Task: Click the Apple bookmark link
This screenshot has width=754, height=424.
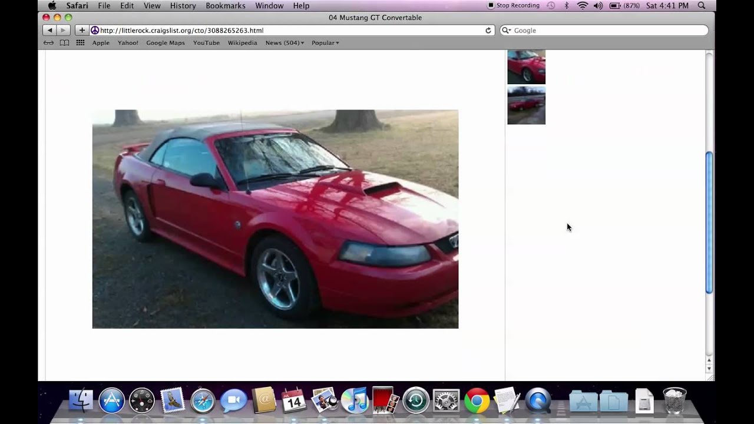Action: [101, 42]
